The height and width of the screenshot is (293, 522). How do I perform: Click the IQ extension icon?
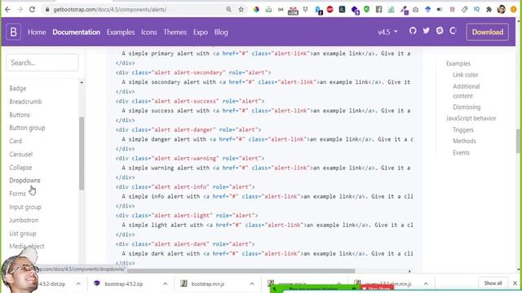476,10
